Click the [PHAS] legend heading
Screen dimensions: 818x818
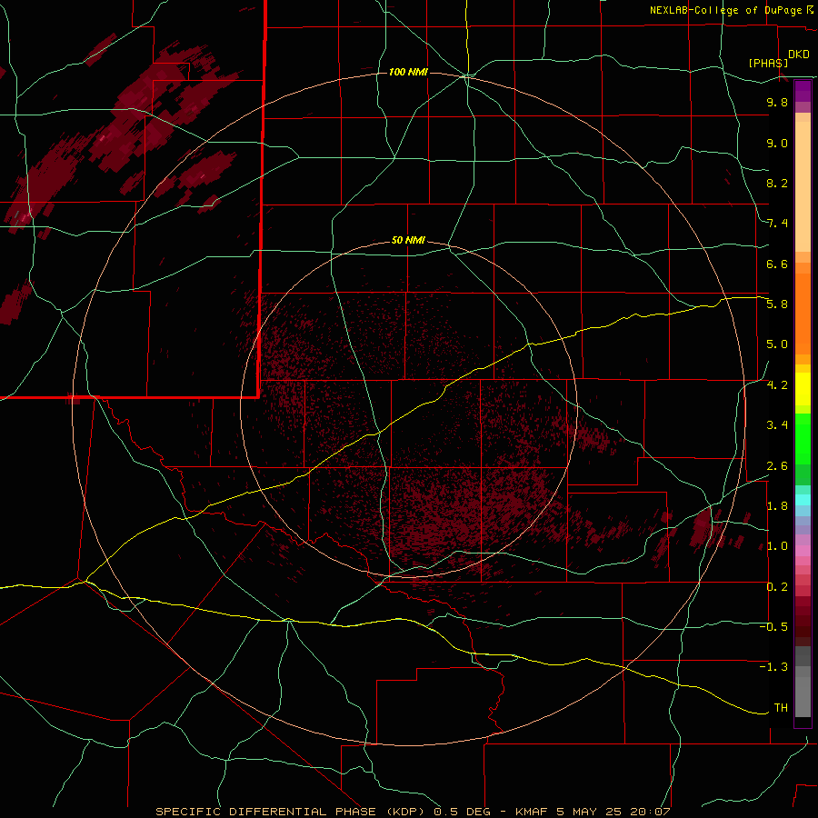point(768,63)
